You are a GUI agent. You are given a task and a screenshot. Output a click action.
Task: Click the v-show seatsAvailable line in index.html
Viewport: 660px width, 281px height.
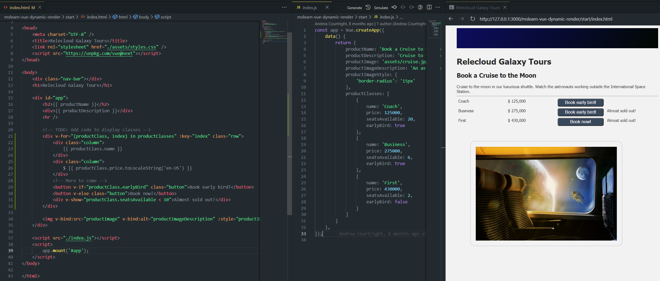142,200
